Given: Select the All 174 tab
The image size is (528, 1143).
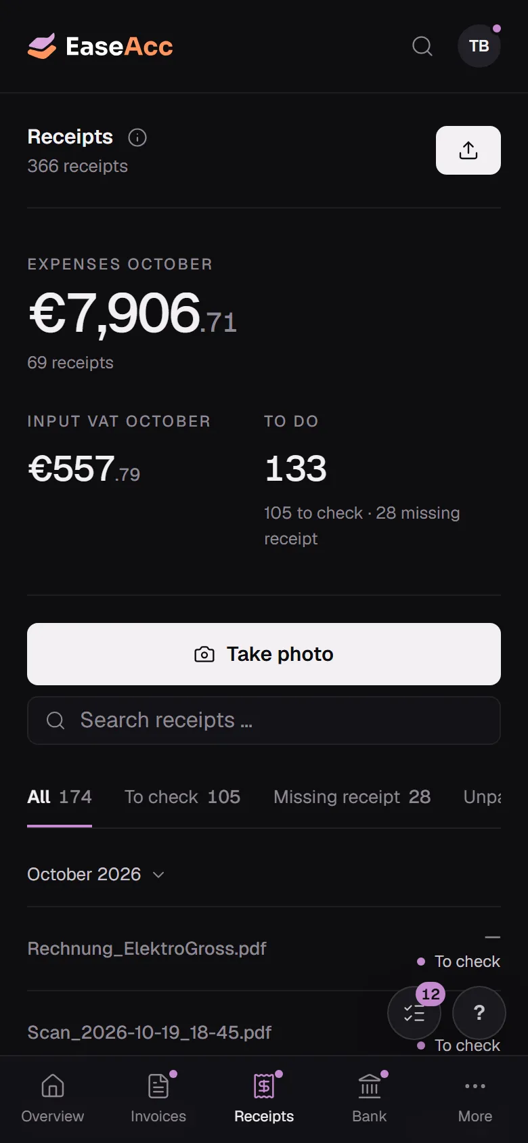Looking at the screenshot, I should click(60, 797).
